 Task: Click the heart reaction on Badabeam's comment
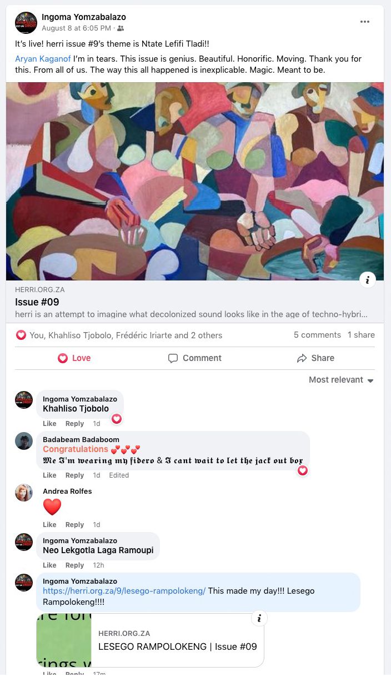(x=303, y=470)
